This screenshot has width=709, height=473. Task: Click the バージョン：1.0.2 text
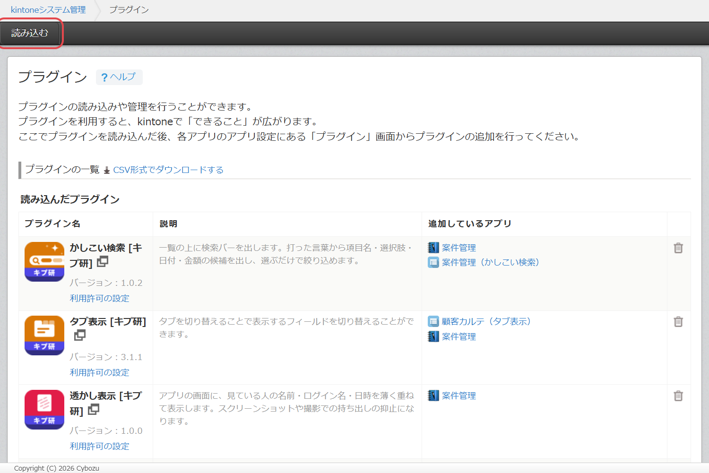[x=106, y=283]
